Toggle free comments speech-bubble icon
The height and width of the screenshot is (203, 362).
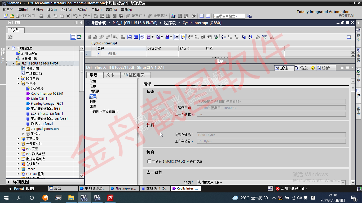(x=143, y=37)
